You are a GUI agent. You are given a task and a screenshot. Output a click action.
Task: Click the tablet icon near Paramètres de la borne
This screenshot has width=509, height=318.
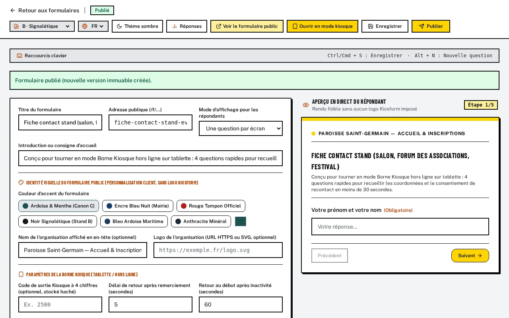[x=21, y=274]
